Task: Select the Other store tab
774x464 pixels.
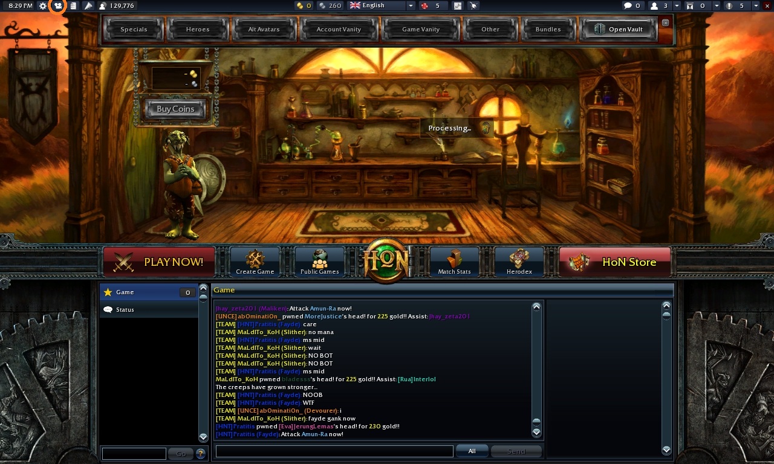Action: (490, 29)
